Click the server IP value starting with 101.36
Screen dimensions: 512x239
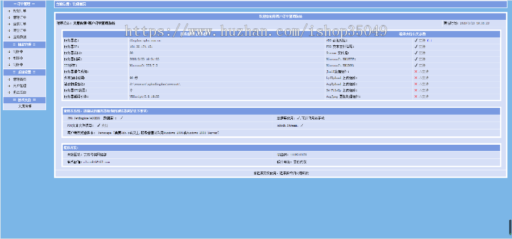tap(141, 47)
